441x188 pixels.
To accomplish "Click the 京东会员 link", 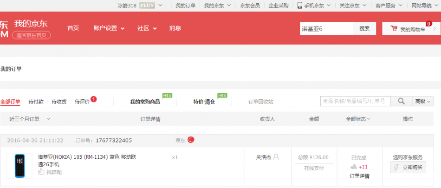I will (x=250, y=6).
